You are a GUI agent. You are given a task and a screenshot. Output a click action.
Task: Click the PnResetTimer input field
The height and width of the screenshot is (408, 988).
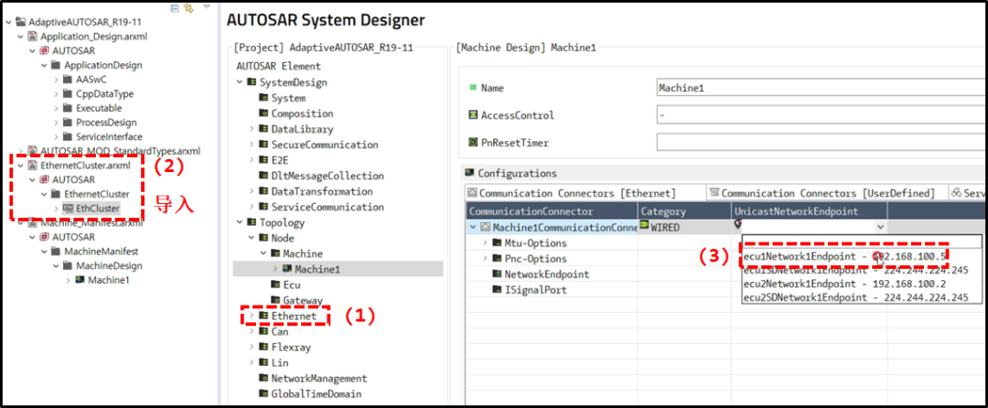(822, 143)
